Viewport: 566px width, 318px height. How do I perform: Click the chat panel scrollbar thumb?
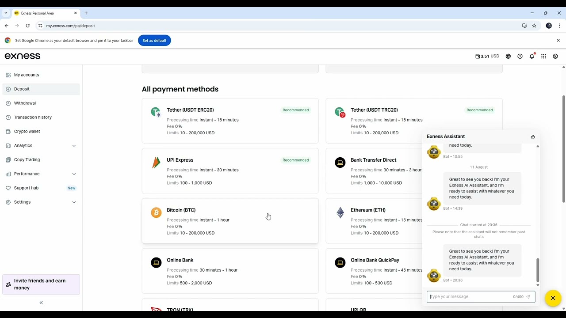tap(538, 270)
